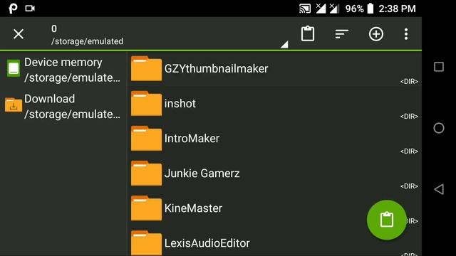The image size is (456, 256).
Task: Click the <DIR> label of the Junkie Gamerz row
Action: 409,186
